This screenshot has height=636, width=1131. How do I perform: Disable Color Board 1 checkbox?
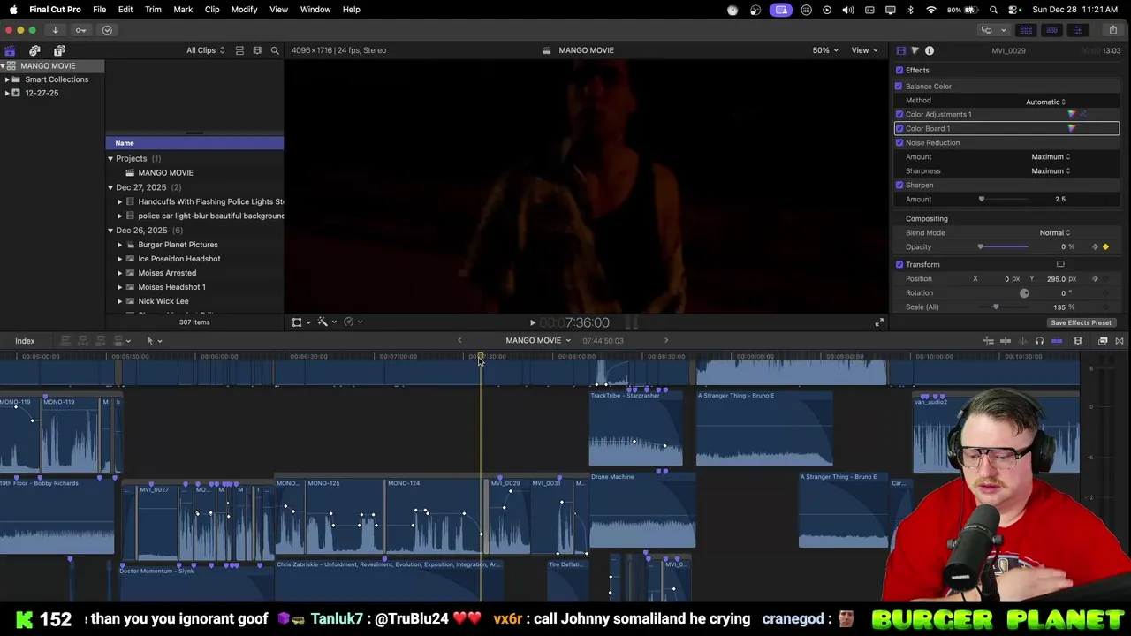click(899, 128)
